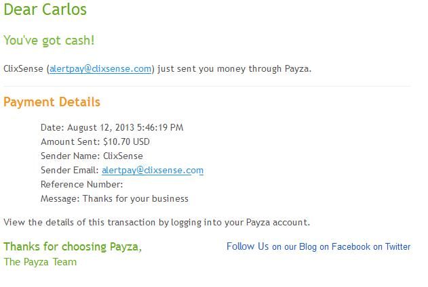Open the alertpay@clixsense.com link in the intro sentence
428x287 pixels.
[x=100, y=68]
